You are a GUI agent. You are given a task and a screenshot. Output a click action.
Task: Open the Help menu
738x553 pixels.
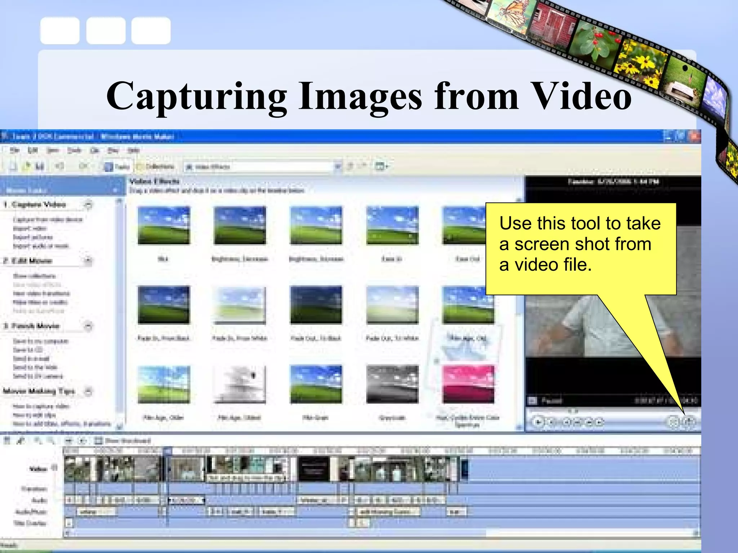point(133,150)
